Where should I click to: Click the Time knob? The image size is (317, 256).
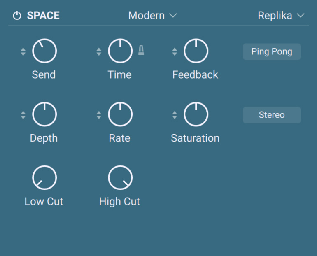(120, 51)
